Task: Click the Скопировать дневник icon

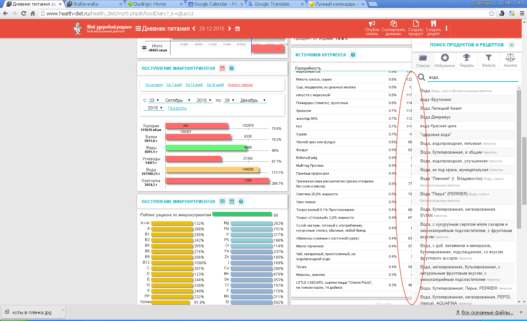Action: point(393,24)
